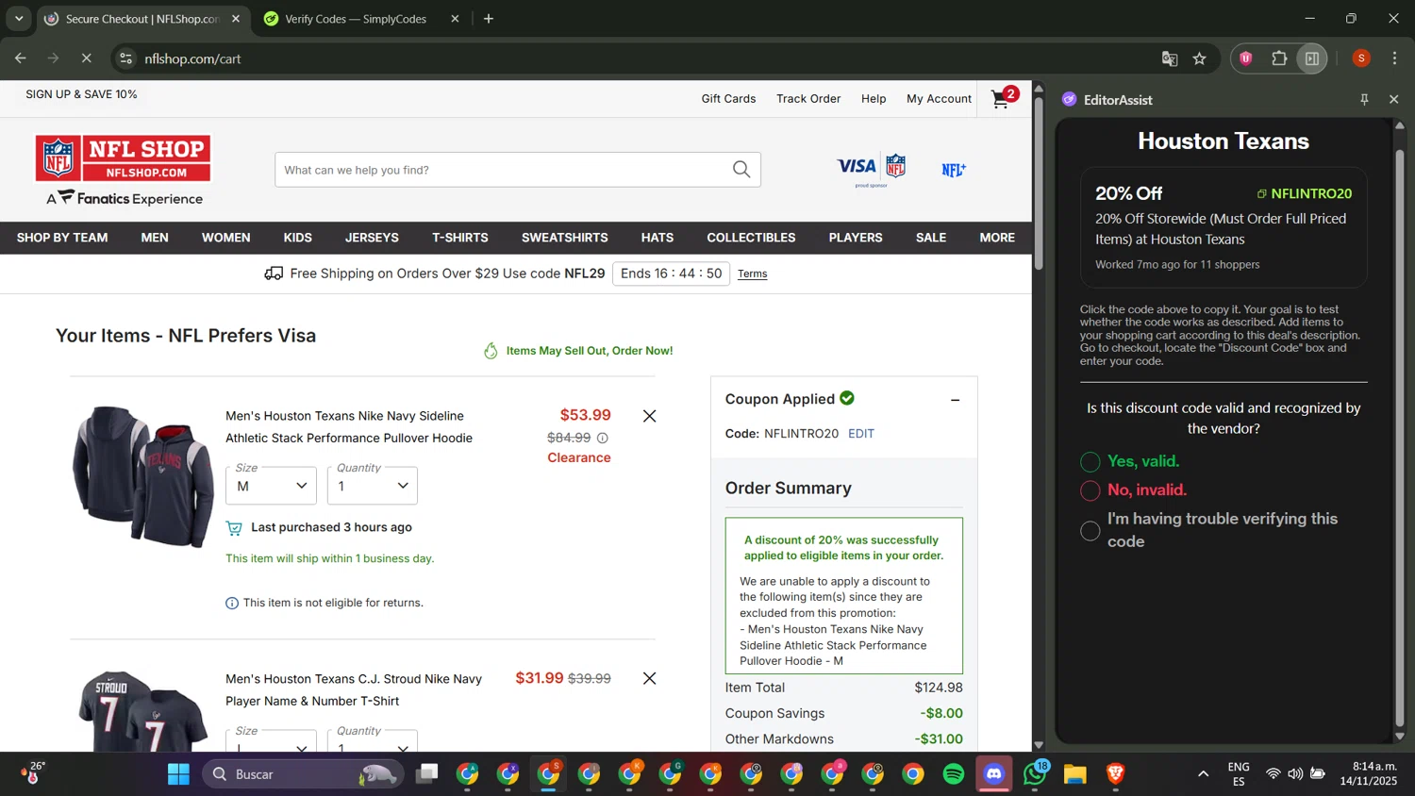Open the KIDS navigation menu
1415x796 pixels.
click(298, 238)
